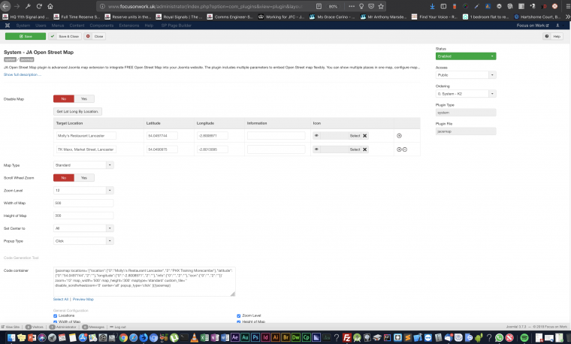Click Latitude field for Molly's Restaurant
571x344 pixels.
click(162, 136)
